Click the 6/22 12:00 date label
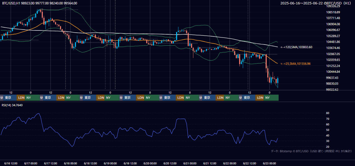This screenshot has width=355, height=166. point(250,163)
